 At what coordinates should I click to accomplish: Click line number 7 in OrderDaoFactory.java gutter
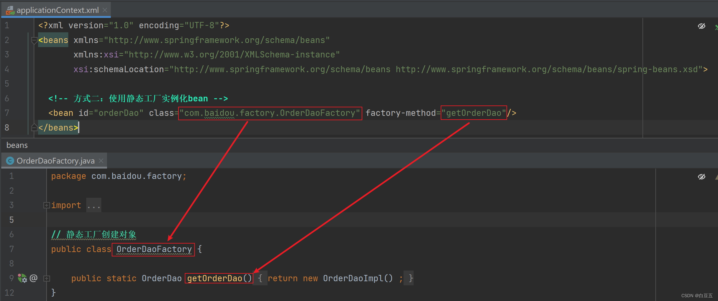click(x=12, y=249)
